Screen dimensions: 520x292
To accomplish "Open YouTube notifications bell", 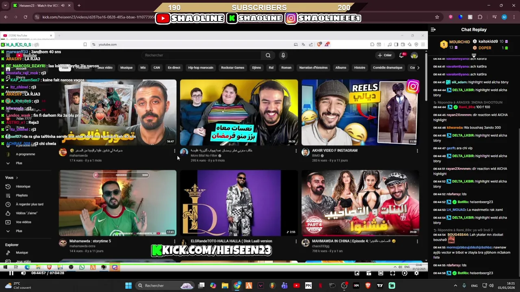I will 402,55.
